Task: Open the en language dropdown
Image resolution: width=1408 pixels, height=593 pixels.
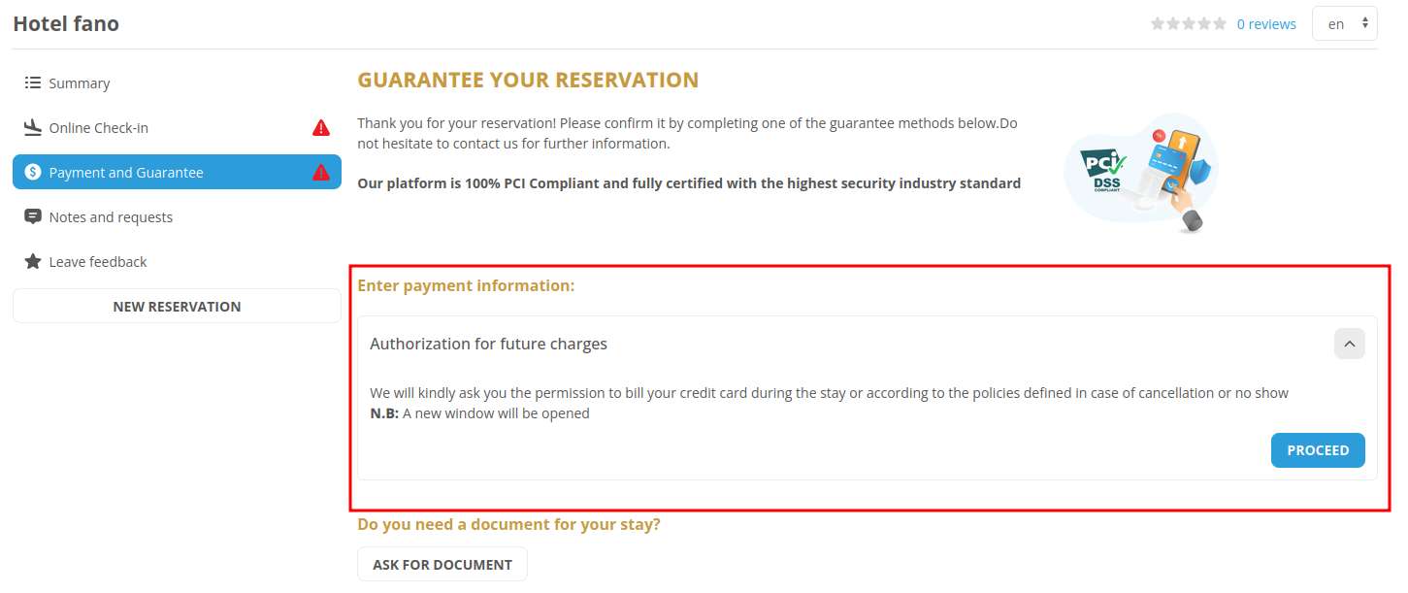Action: (1345, 24)
